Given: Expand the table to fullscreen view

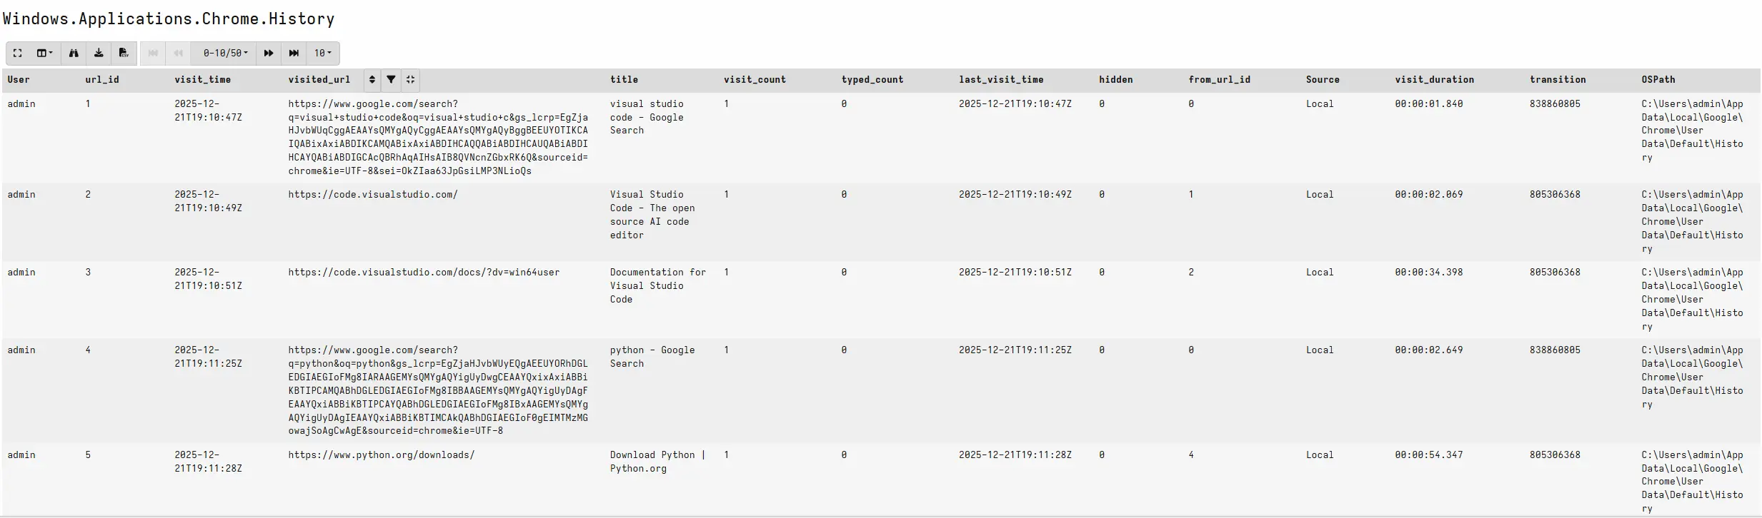Looking at the screenshot, I should 18,53.
